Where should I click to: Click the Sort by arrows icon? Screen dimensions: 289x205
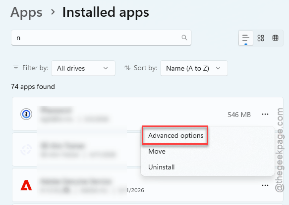tap(127, 68)
